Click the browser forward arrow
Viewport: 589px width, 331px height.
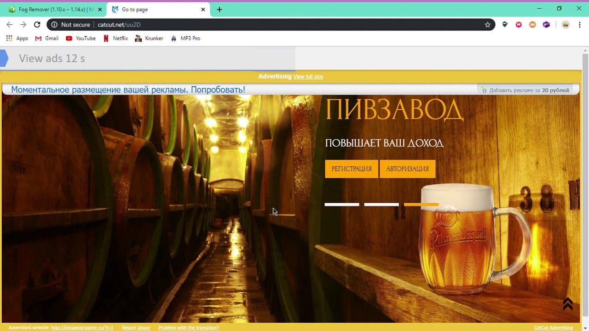(23, 25)
